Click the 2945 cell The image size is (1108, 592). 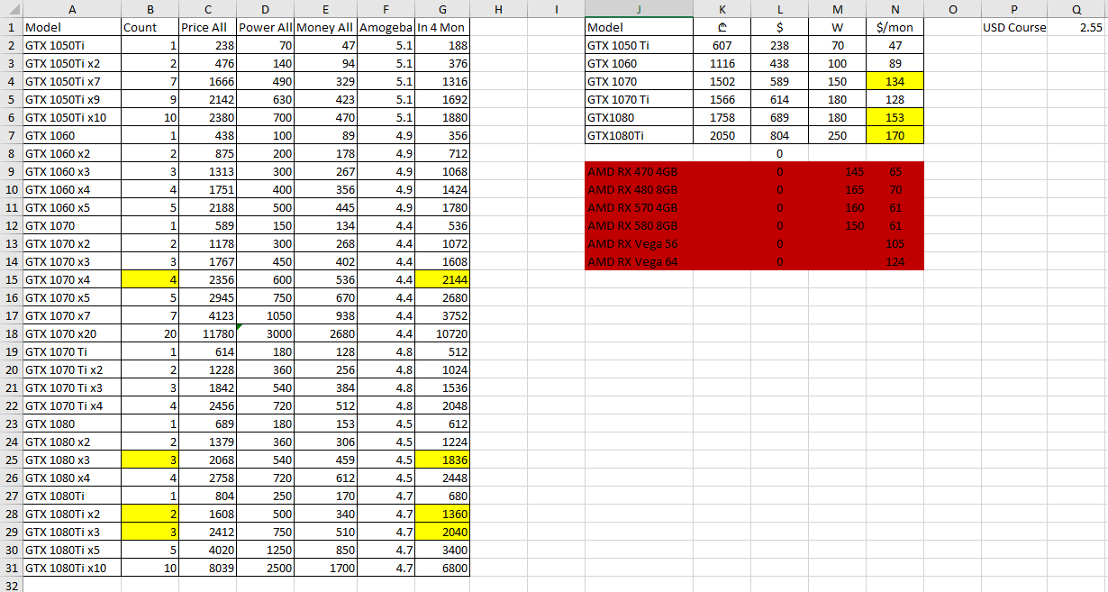207,297
